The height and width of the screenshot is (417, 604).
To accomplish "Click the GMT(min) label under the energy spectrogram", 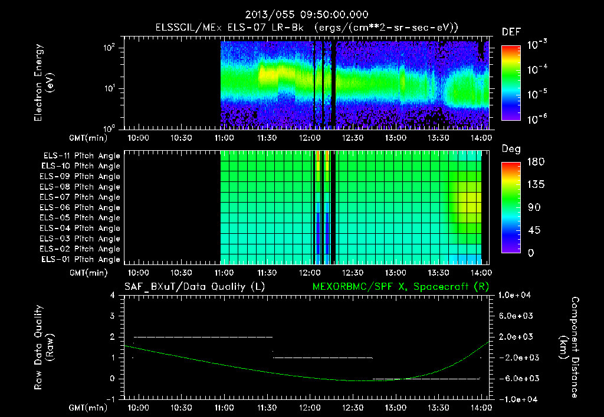I will (x=88, y=138).
